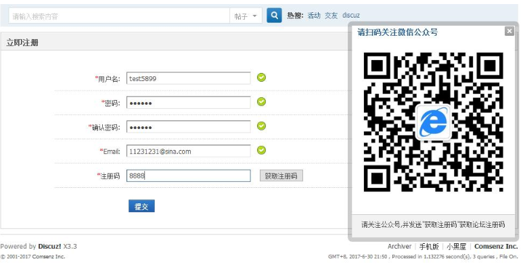Viewport: 523px width, 275px height.
Task: Click the 确认密码 input field
Action: pos(189,127)
